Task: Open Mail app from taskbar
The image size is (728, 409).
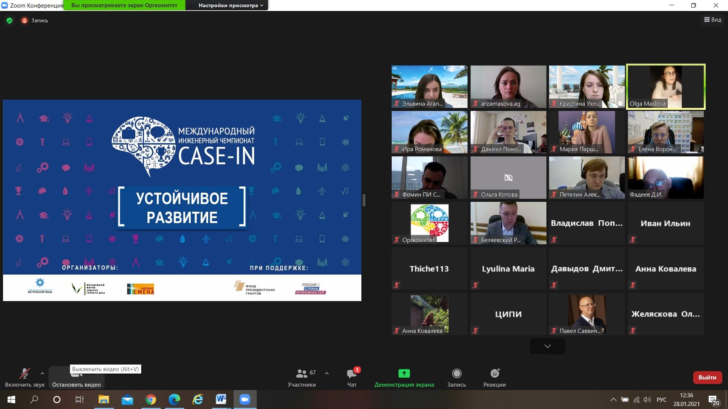Action: (x=127, y=400)
